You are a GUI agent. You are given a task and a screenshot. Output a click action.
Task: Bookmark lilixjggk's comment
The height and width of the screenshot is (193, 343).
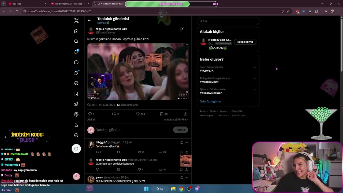[181, 152]
